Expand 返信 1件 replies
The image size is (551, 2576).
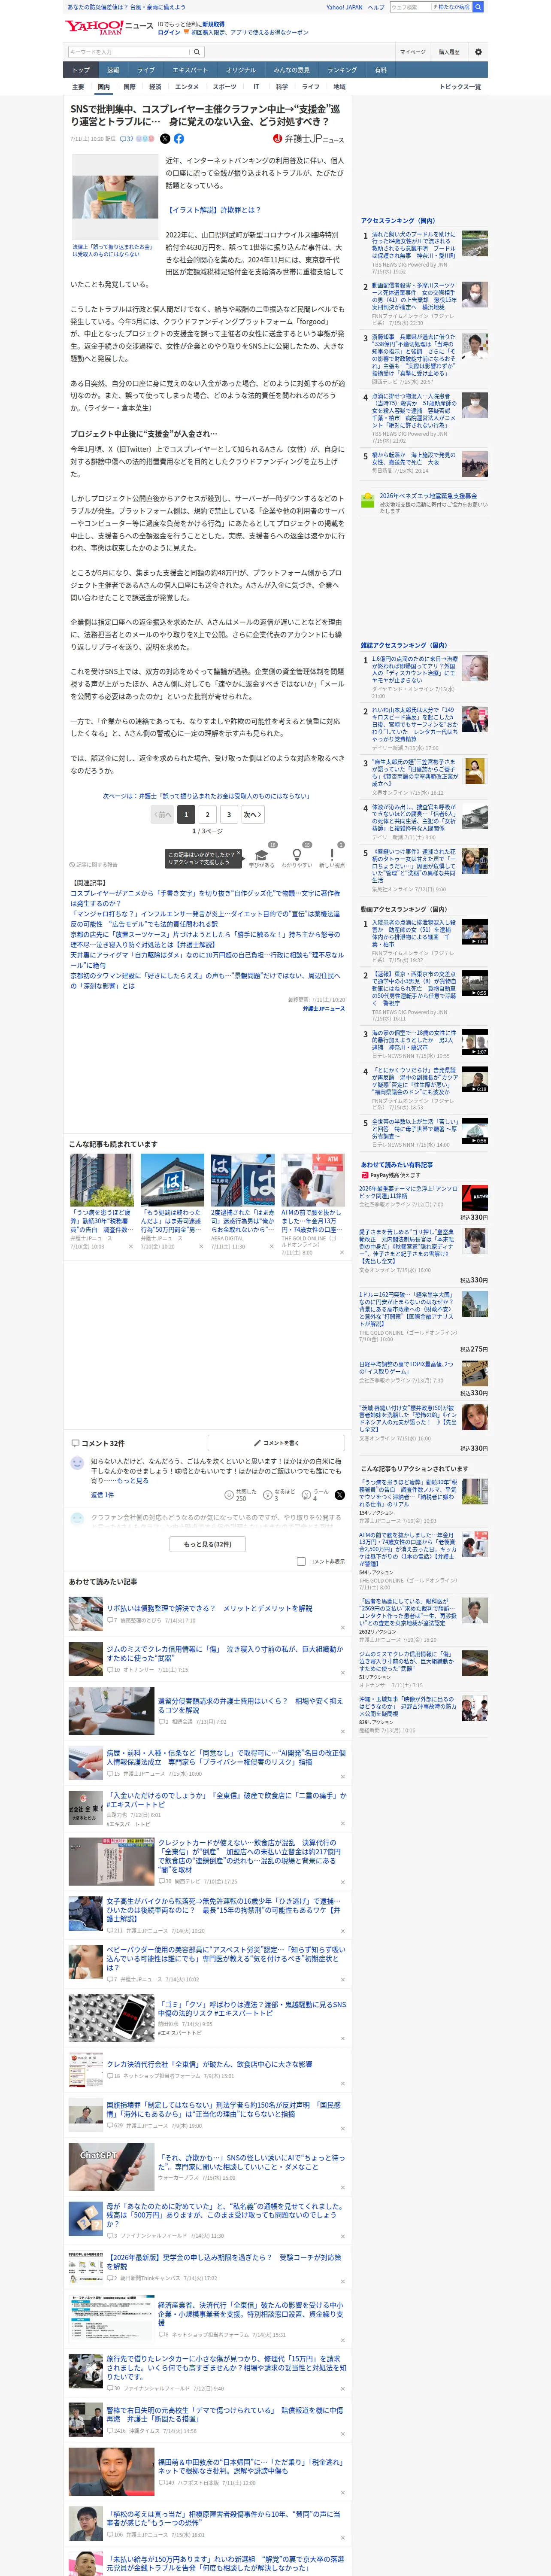(102, 1495)
